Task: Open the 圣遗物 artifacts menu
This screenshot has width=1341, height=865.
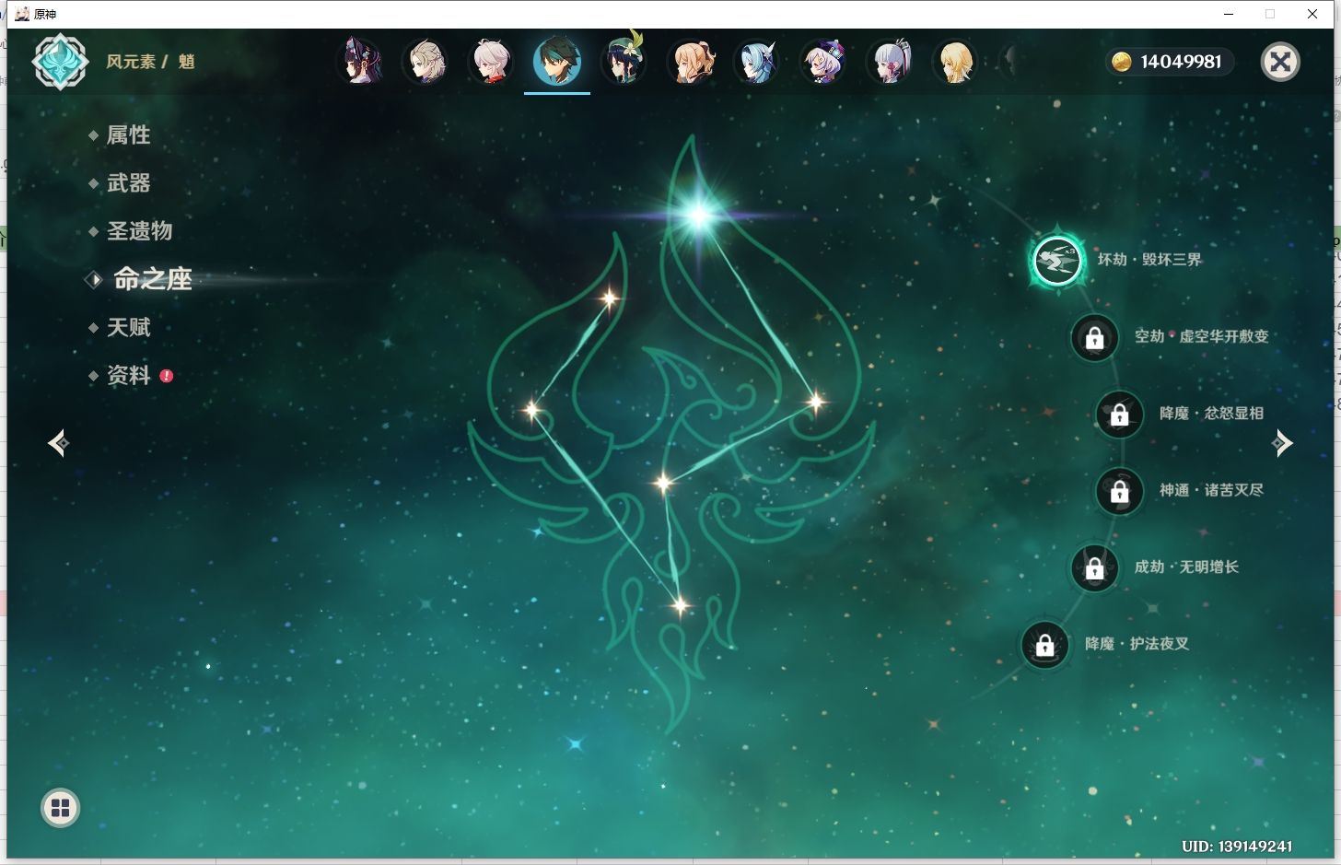Action: 139,231
